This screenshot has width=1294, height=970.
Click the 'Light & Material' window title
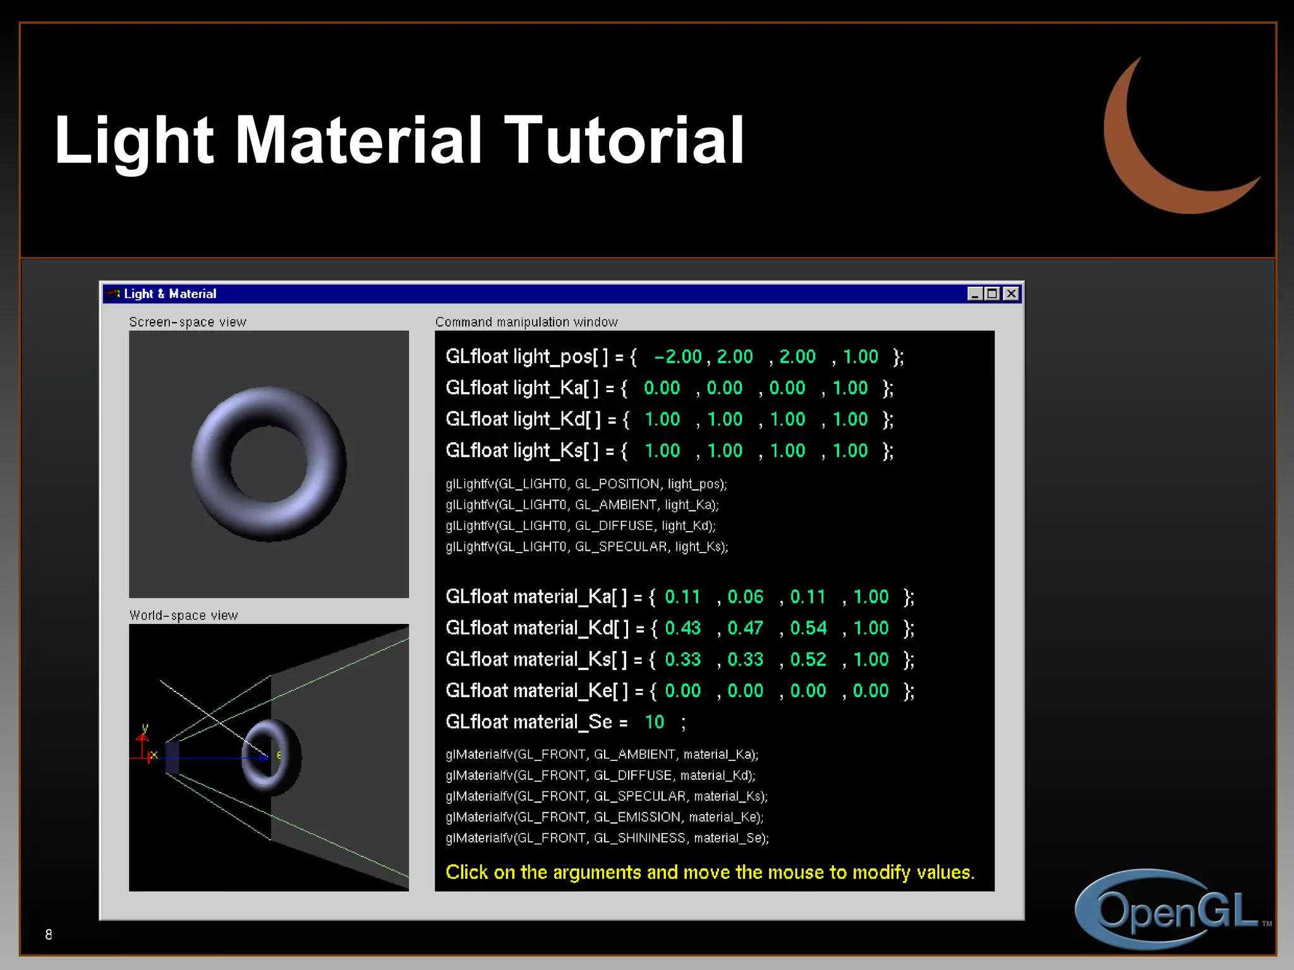170,294
